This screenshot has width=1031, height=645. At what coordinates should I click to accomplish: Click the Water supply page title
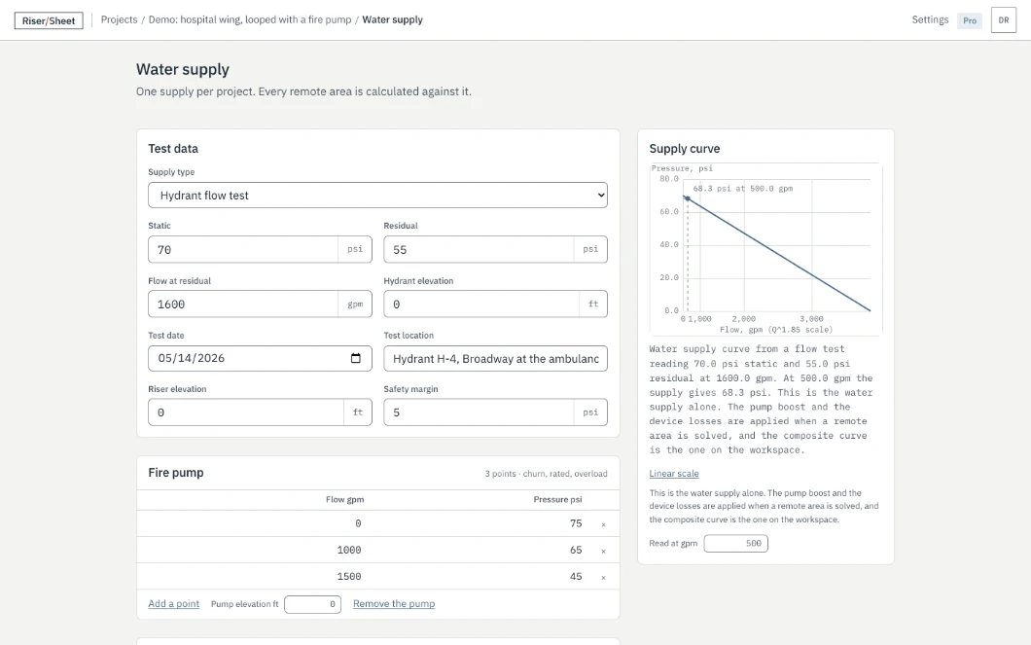pos(183,69)
